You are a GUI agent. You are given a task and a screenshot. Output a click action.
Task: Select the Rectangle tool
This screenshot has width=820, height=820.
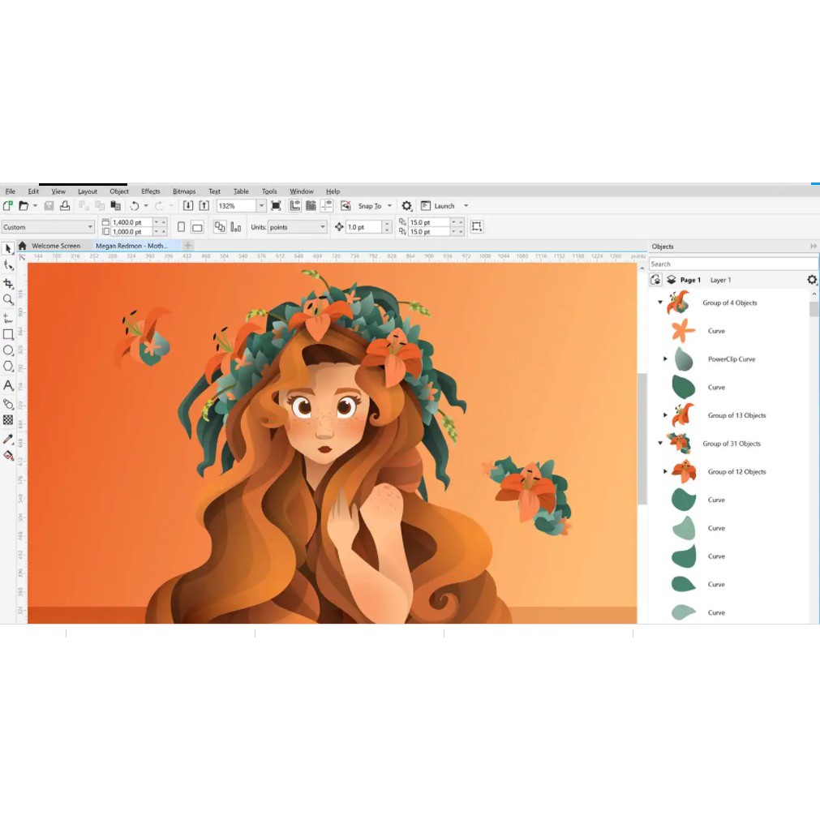click(x=8, y=334)
